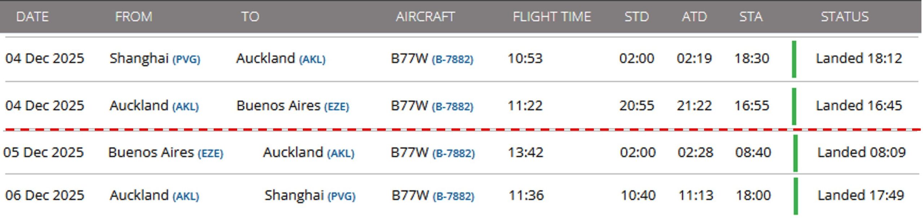Click the 13:42 flight time value
The height and width of the screenshot is (218, 923).
click(x=525, y=152)
